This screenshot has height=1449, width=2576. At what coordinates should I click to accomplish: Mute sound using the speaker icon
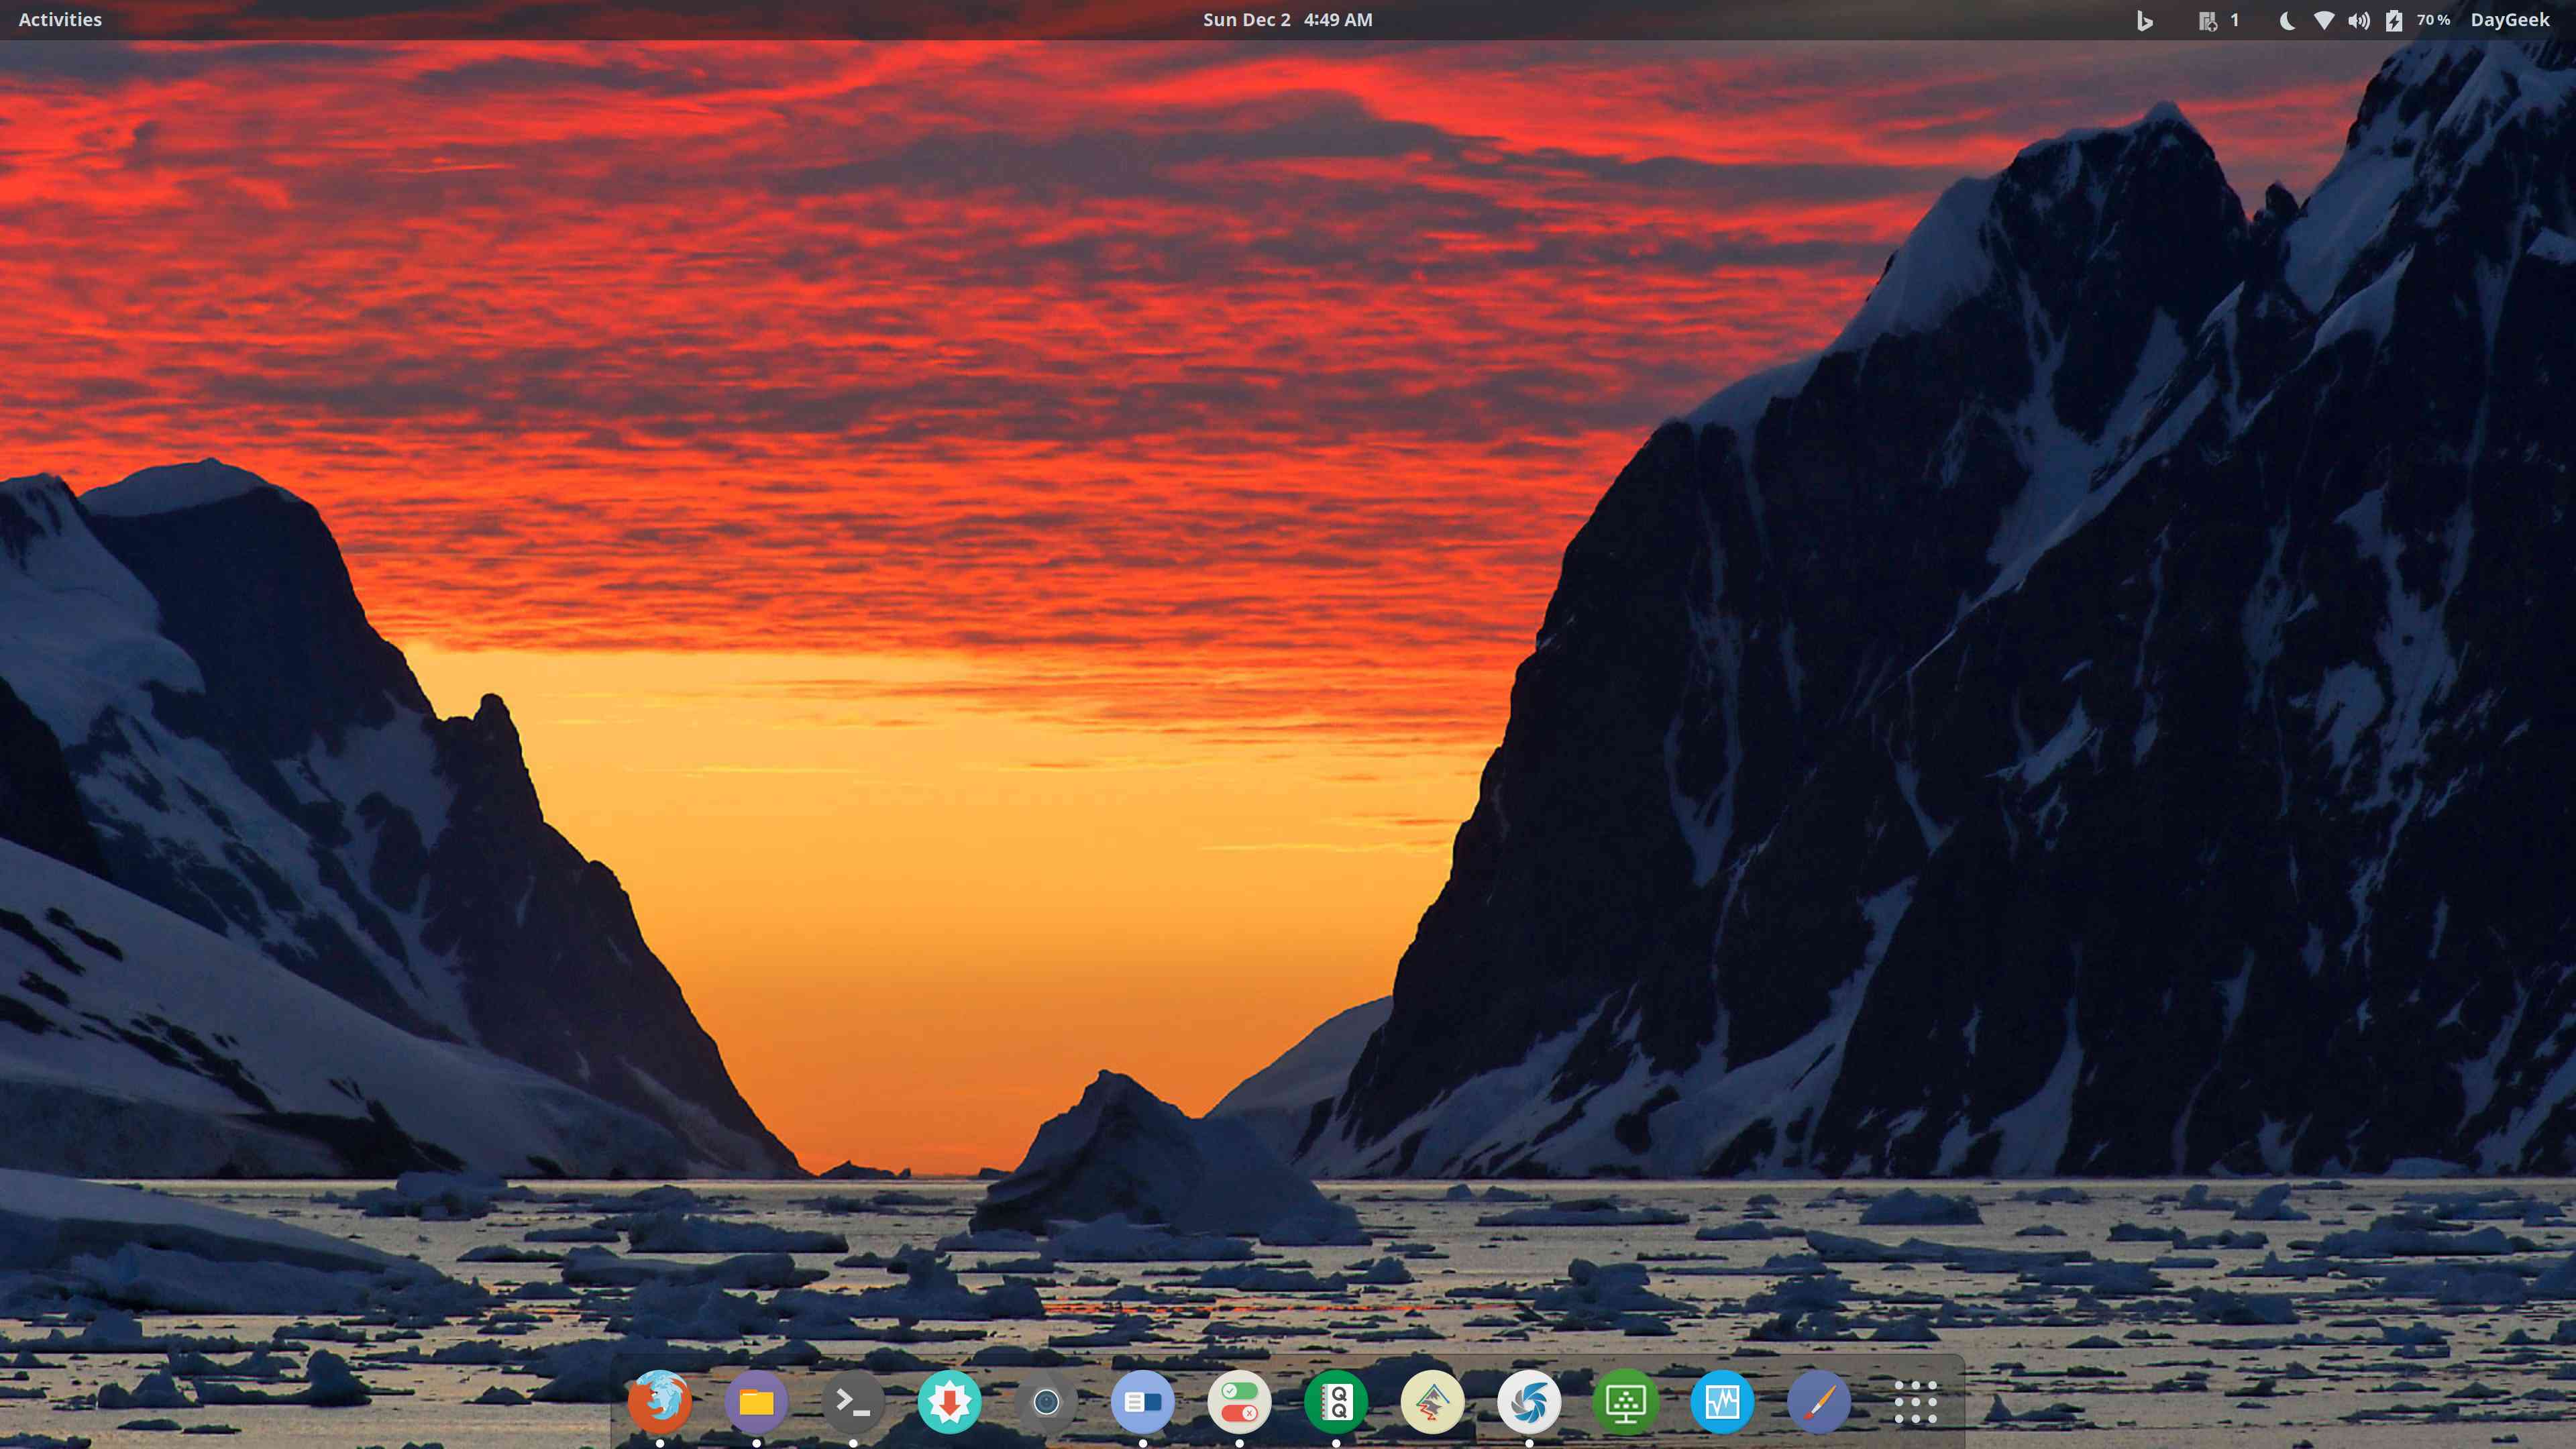click(x=2358, y=19)
